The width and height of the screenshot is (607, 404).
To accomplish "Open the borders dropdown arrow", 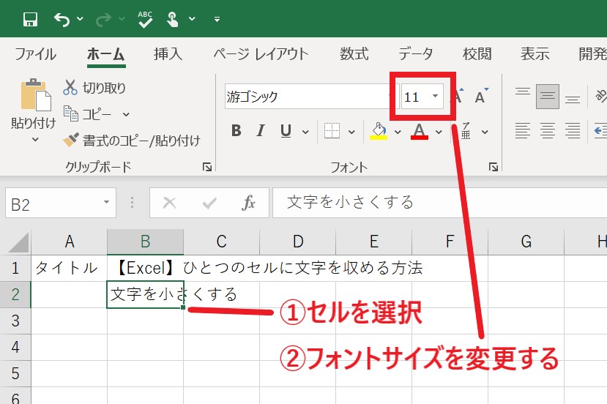I will 351,132.
